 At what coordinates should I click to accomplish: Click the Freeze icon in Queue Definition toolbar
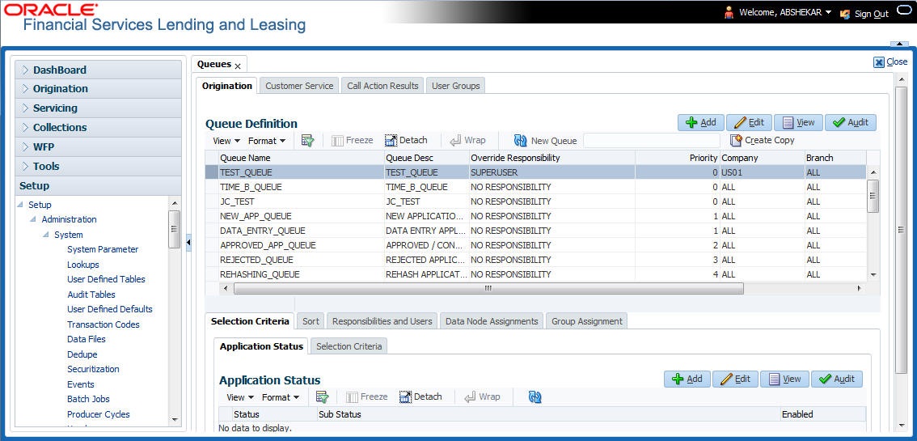[337, 140]
